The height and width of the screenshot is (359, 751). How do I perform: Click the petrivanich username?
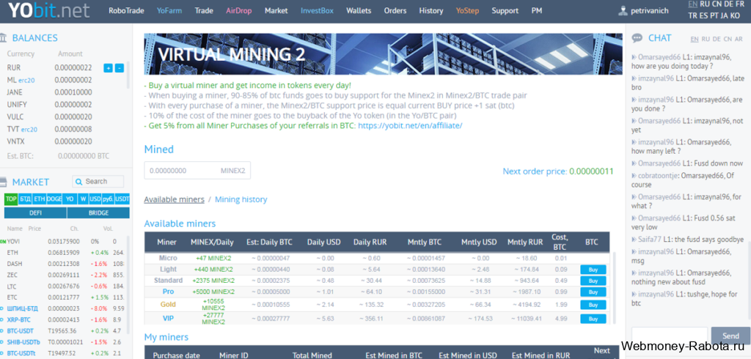[650, 10]
